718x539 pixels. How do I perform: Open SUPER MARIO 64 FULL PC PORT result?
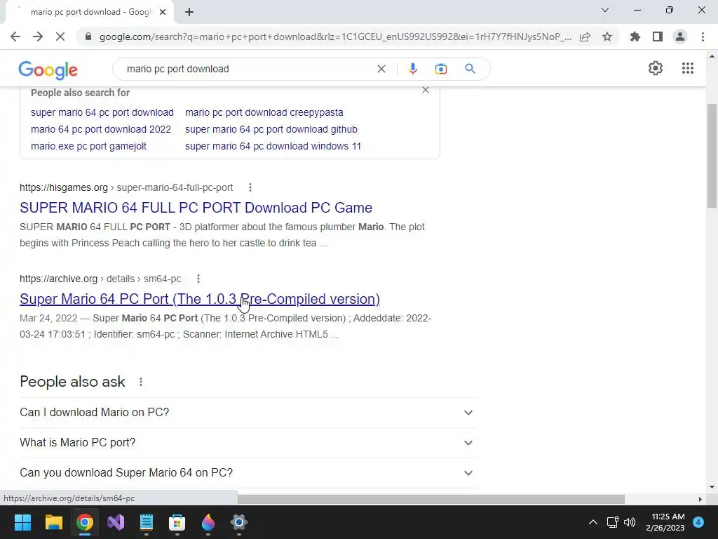pyautogui.click(x=196, y=208)
